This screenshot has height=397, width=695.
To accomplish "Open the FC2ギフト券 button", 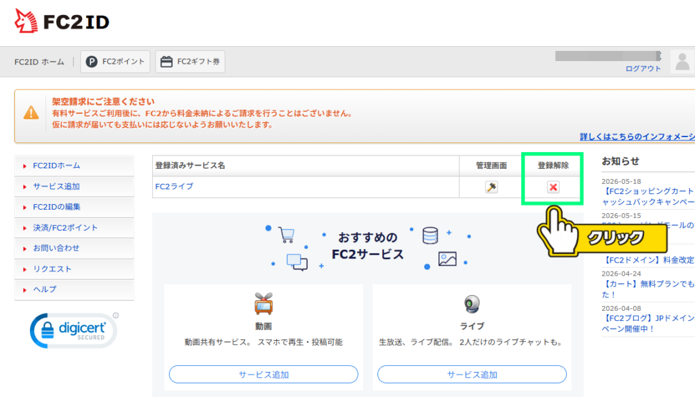I will click(x=190, y=62).
